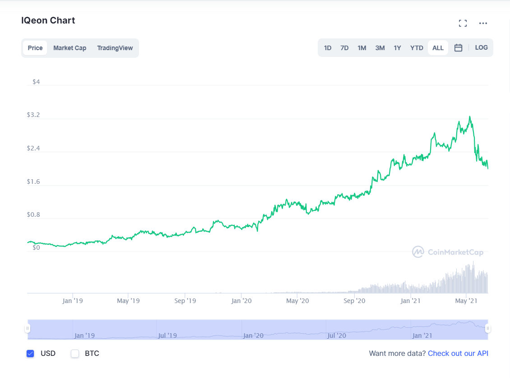Image resolution: width=510 pixels, height=378 pixels.
Task: Click the May 2021 price peak on chart
Action: point(470,117)
